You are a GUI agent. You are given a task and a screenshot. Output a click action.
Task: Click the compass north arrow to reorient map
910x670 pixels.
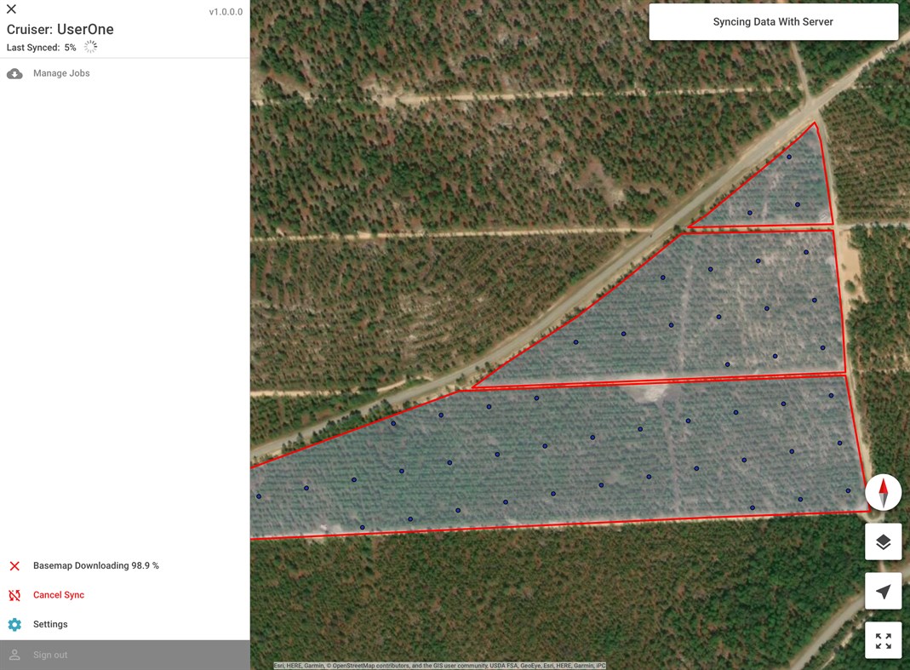pyautogui.click(x=883, y=491)
